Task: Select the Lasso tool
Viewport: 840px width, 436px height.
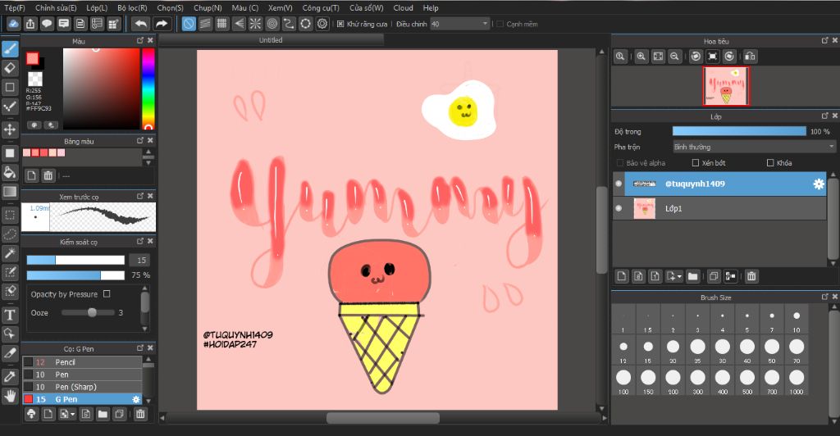Action: click(x=10, y=234)
